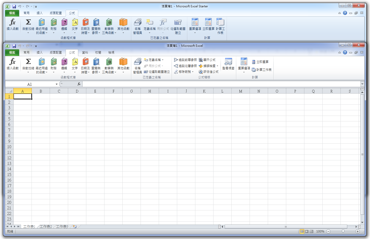Click insert function fx beside formula bar
Image resolution: width=370 pixels, height=239 pixels.
click(x=79, y=84)
